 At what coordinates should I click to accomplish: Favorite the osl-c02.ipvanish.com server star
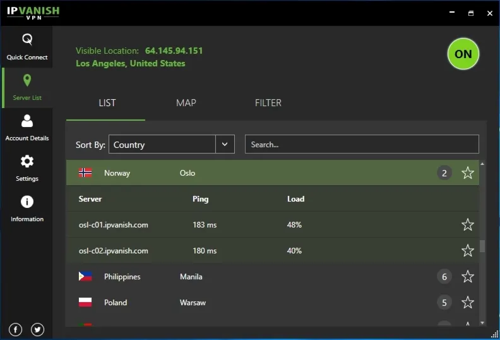click(467, 250)
